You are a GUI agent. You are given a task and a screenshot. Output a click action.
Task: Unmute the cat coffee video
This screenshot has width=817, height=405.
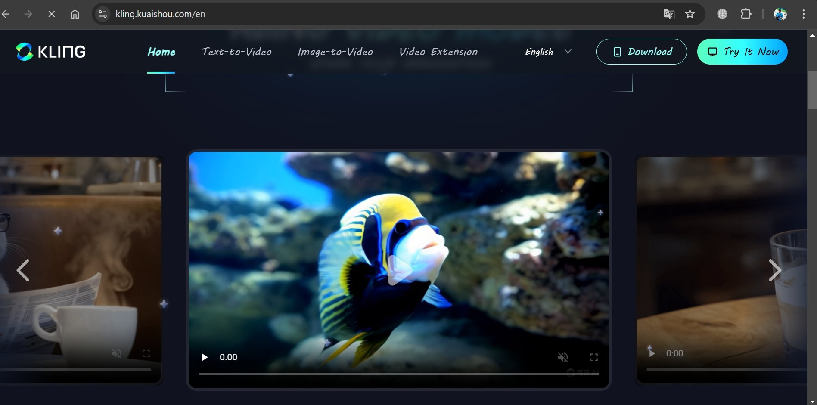[116, 353]
